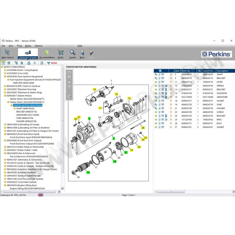The width and height of the screenshot is (235, 235).
Task: Click tree panel scroll down arrow
Action: click(62, 188)
